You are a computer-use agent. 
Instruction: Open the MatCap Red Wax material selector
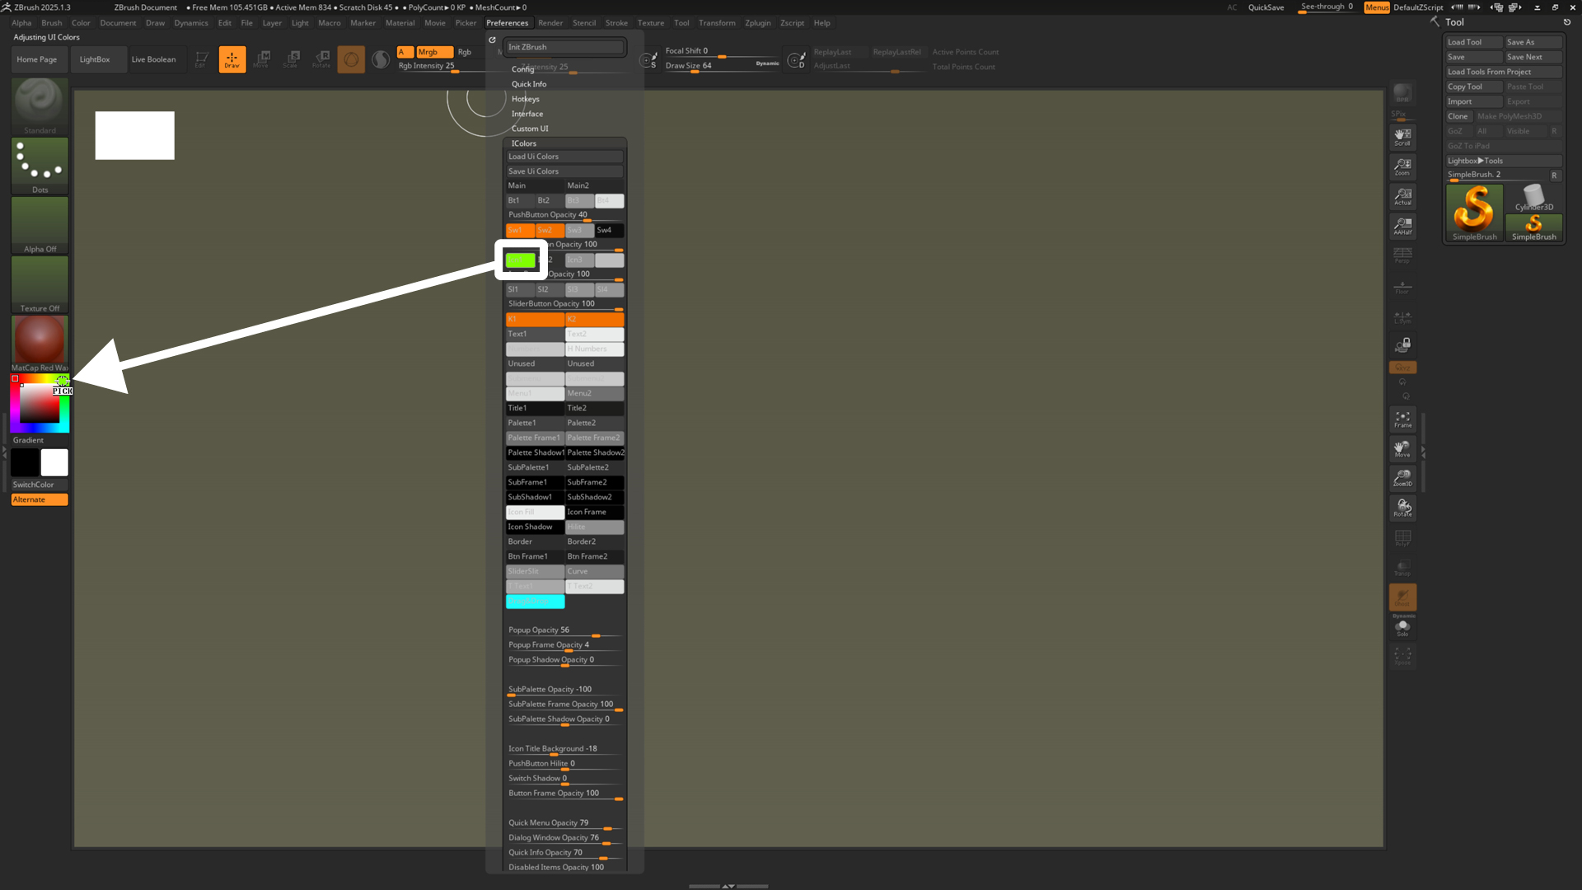tap(40, 344)
